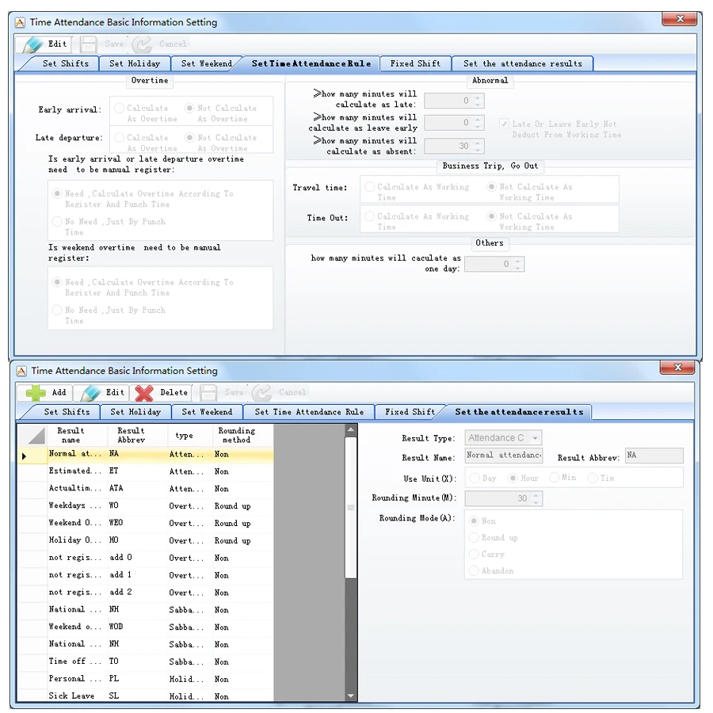Click the Save disk icon in top window
This screenshot has height=713, width=713.
point(88,44)
